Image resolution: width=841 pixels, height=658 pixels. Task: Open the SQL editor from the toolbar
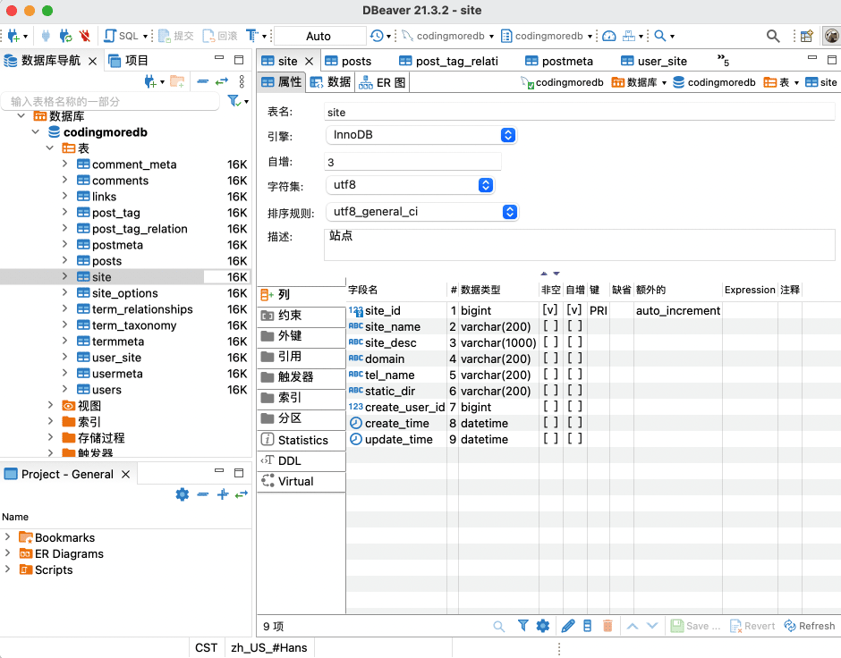[122, 36]
